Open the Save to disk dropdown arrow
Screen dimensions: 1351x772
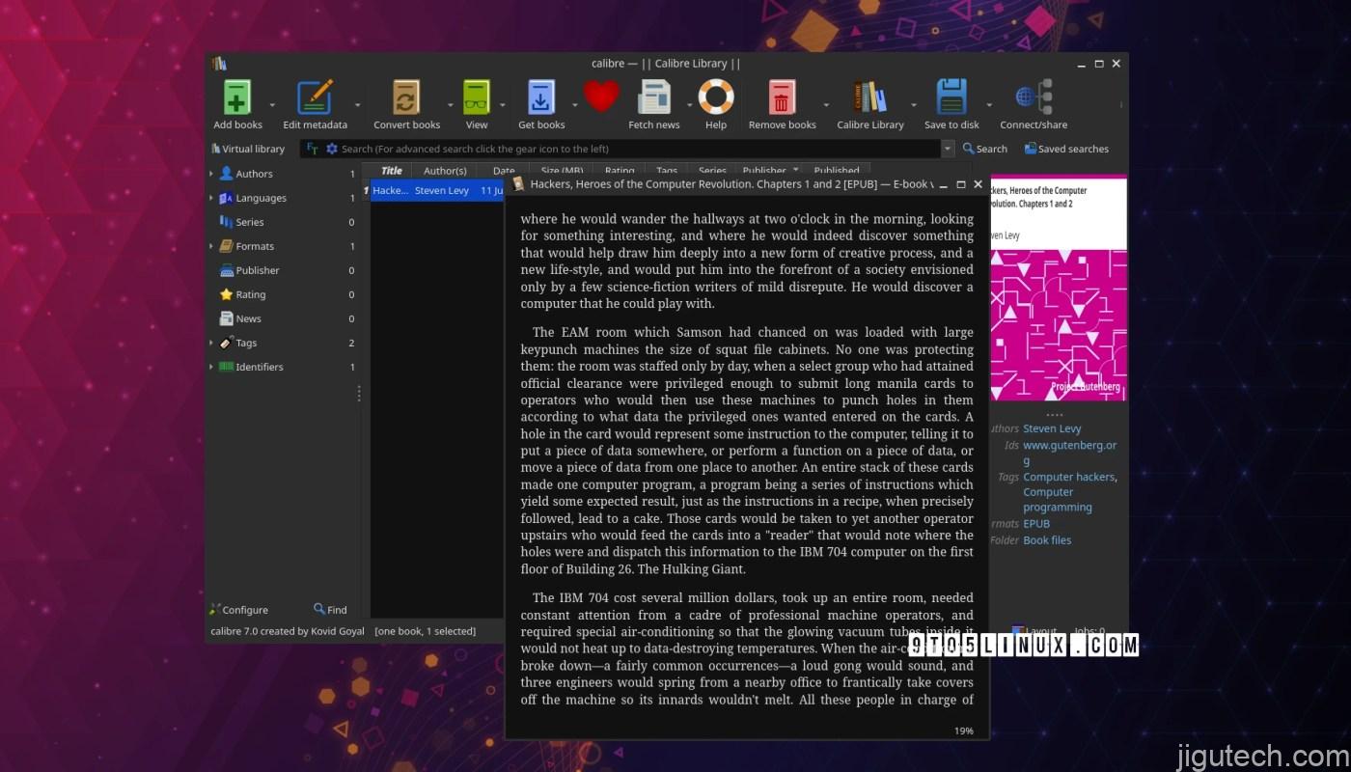989,104
